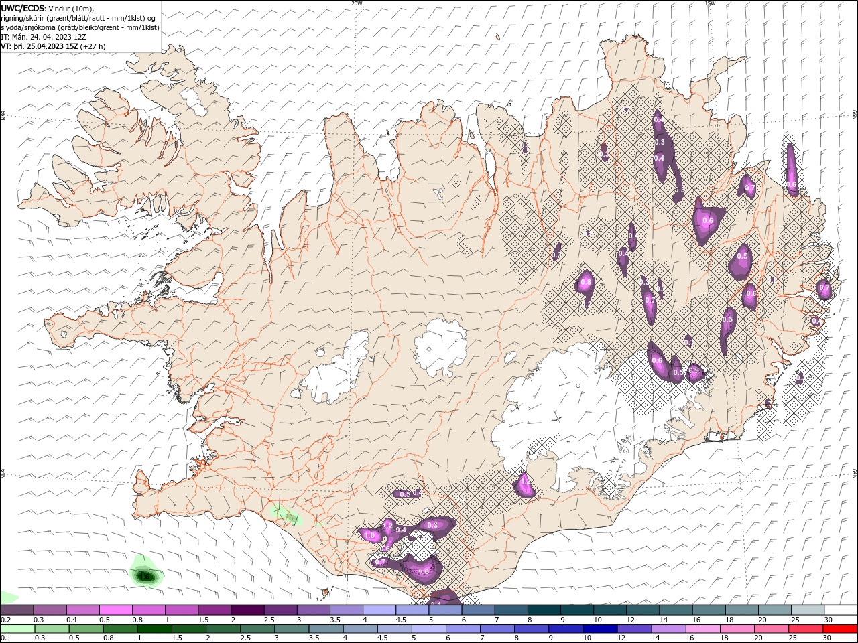Screen dimensions: 858x643
Task: Click the 'VT: þri. 25.04.2023 15Z' line
Action: click(40, 46)
